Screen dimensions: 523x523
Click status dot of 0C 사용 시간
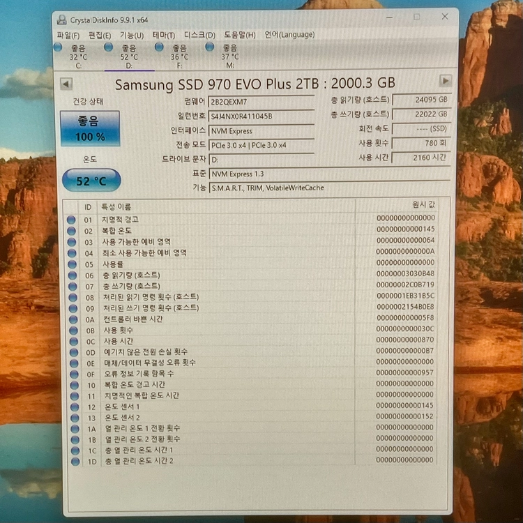(x=74, y=341)
